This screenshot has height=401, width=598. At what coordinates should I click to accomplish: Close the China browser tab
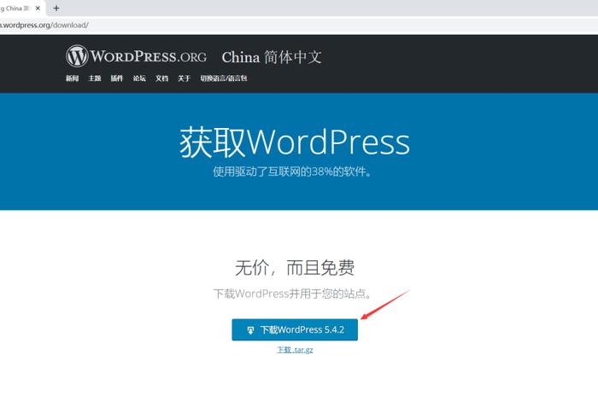point(38,8)
